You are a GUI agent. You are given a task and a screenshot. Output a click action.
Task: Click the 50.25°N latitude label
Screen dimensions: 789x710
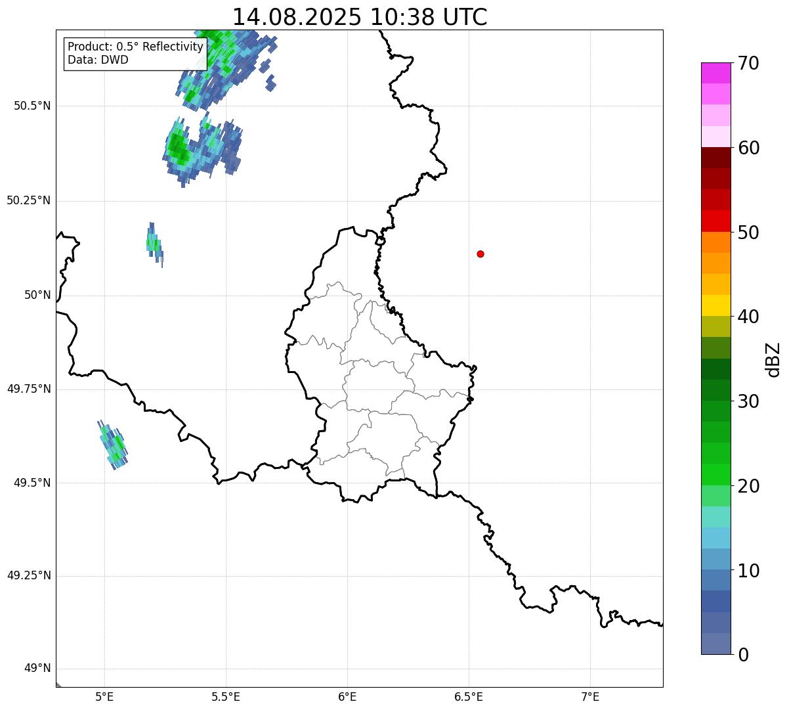coord(29,200)
